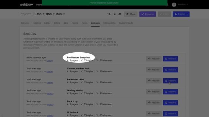
Task: Click the 'Cleaner, modern look' backup name
Action: [78, 69]
